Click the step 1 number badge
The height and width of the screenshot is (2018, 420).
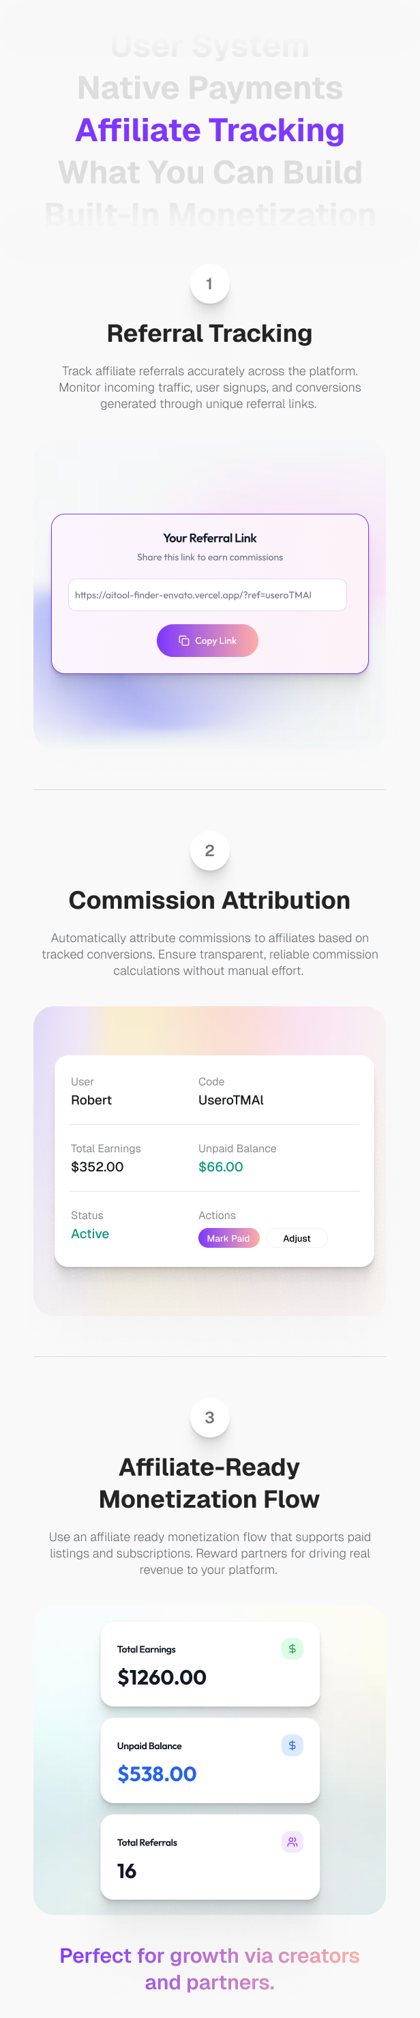(x=209, y=284)
